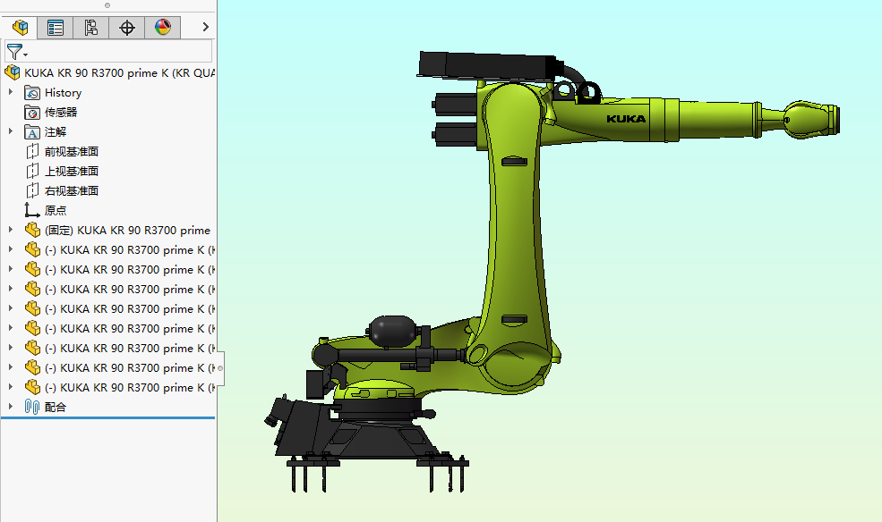Select the (固定) fixed KUKA component part icon
The width and height of the screenshot is (882, 522).
pos(32,230)
